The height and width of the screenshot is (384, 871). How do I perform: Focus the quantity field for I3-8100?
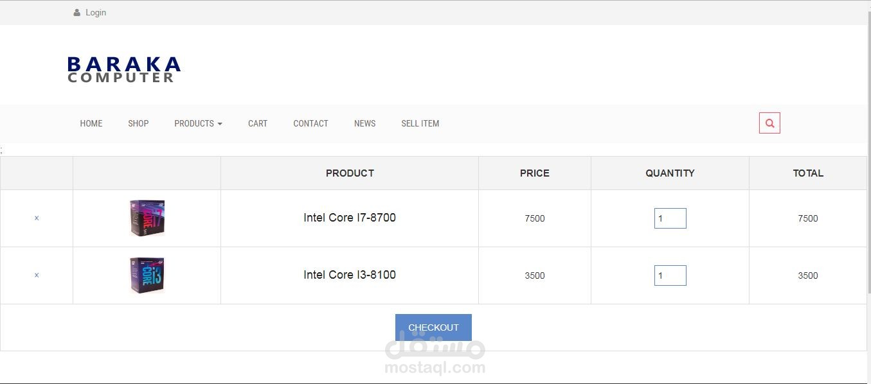click(x=670, y=275)
